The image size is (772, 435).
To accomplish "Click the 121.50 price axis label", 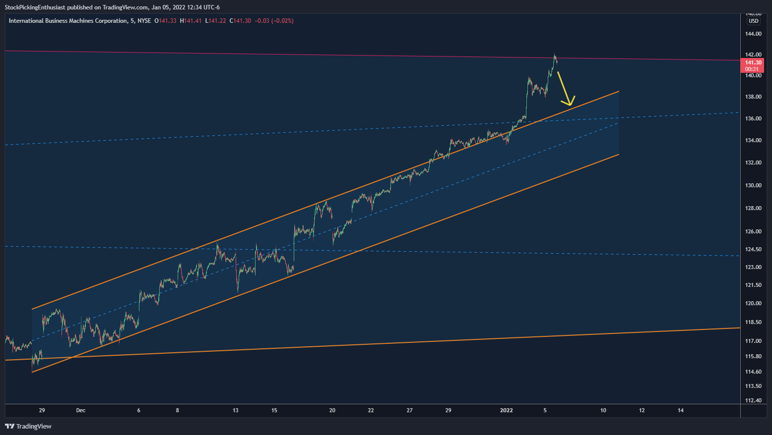I will [x=753, y=285].
